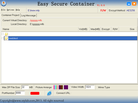Open the File menu
Screen dimensions: 138x103
pos(3,10)
